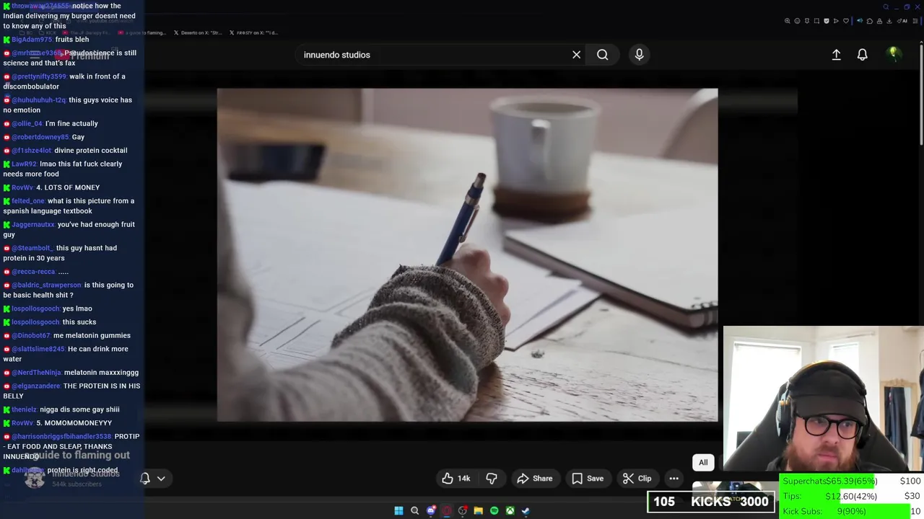Open Steam from the taskbar
The height and width of the screenshot is (519, 924).
(526, 510)
